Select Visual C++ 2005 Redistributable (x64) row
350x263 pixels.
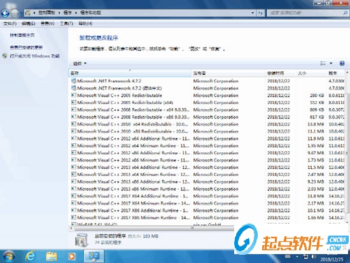pyautogui.click(x=207, y=103)
